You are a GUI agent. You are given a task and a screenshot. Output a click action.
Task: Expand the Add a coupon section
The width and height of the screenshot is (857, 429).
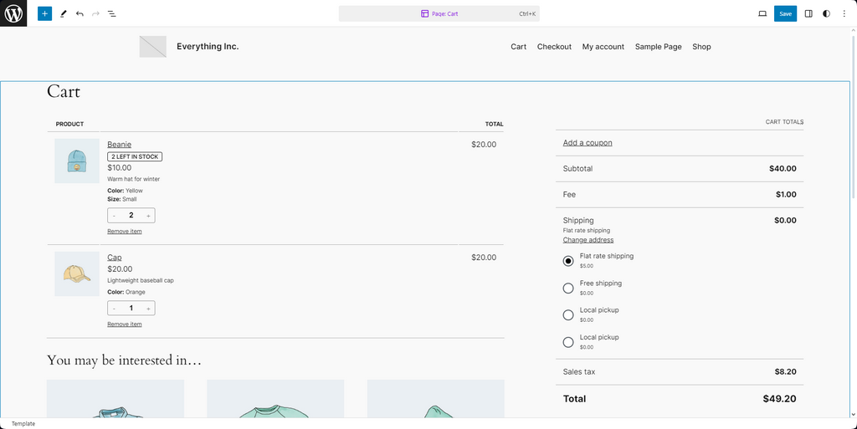(x=588, y=143)
